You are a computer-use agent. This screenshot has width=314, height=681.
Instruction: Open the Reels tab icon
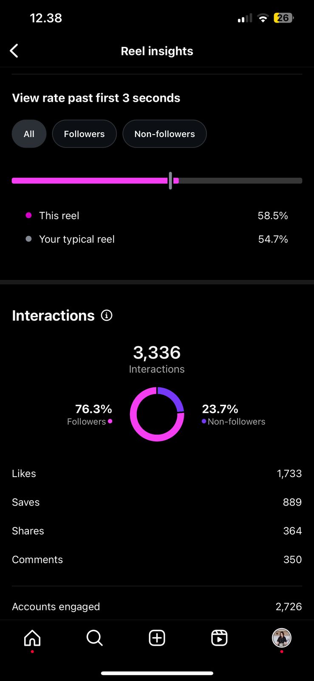pyautogui.click(x=219, y=638)
